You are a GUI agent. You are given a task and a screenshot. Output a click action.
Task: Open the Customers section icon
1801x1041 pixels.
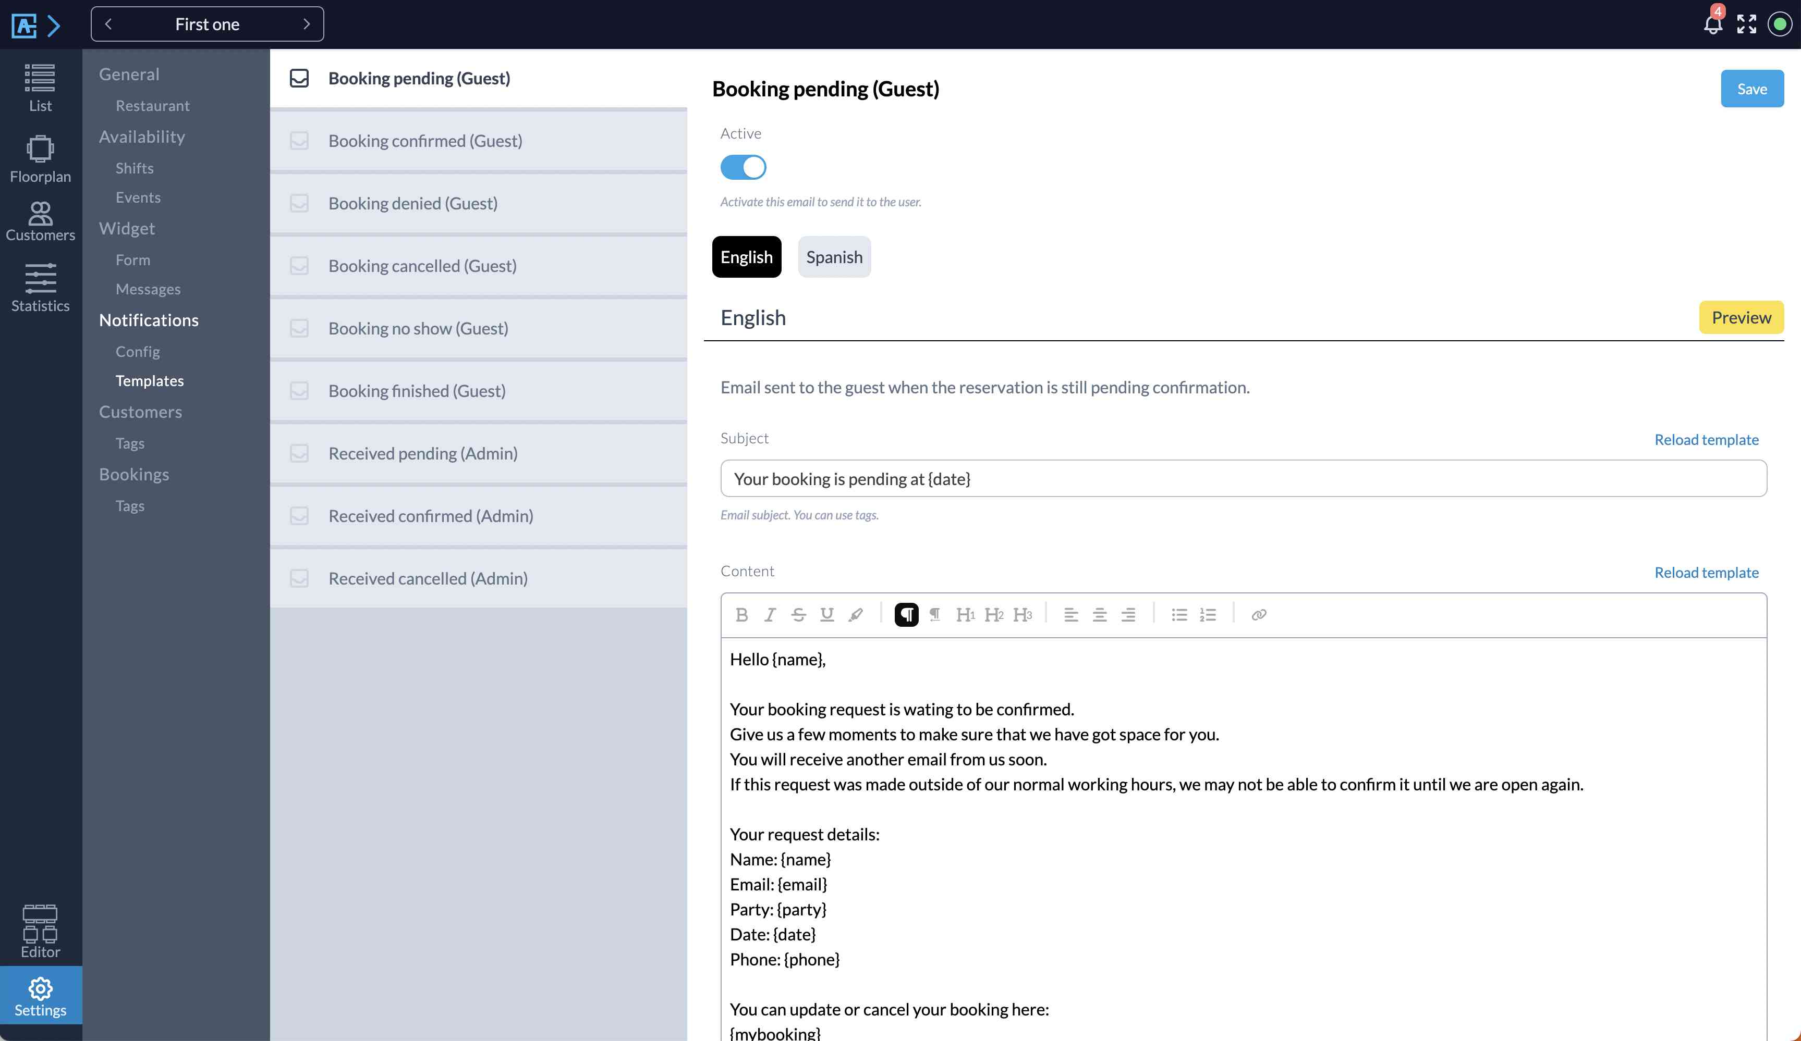click(x=40, y=221)
